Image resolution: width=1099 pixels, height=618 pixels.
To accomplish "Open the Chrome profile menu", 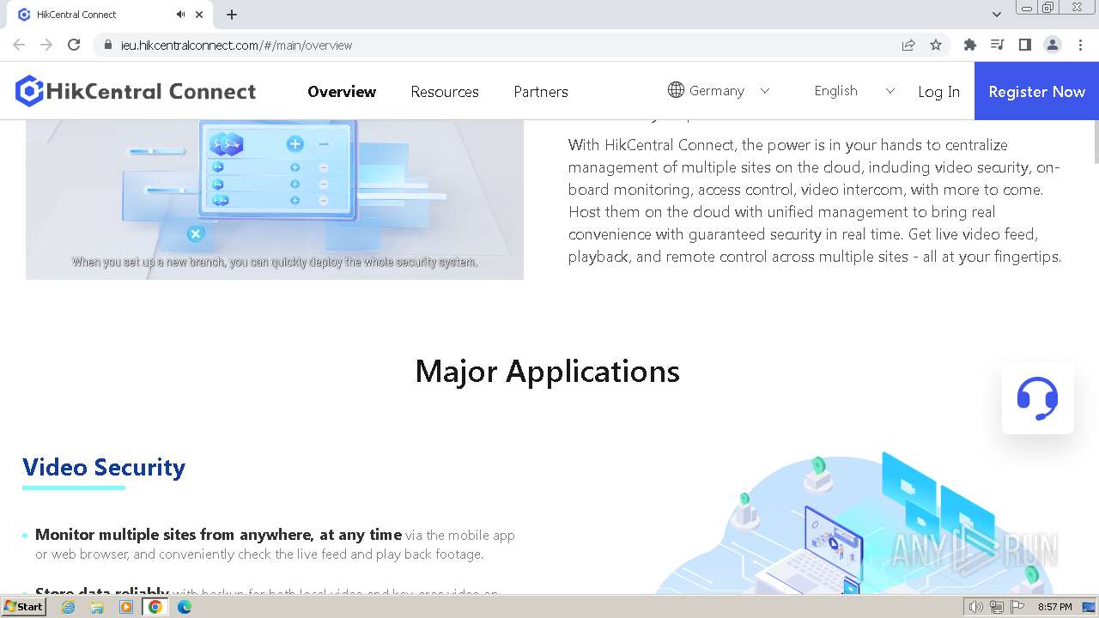I will (x=1053, y=45).
